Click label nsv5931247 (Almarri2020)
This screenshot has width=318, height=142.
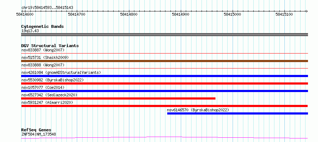click(x=47, y=102)
